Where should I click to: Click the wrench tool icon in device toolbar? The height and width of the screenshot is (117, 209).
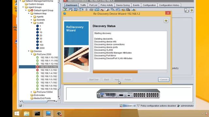click(x=107, y=10)
